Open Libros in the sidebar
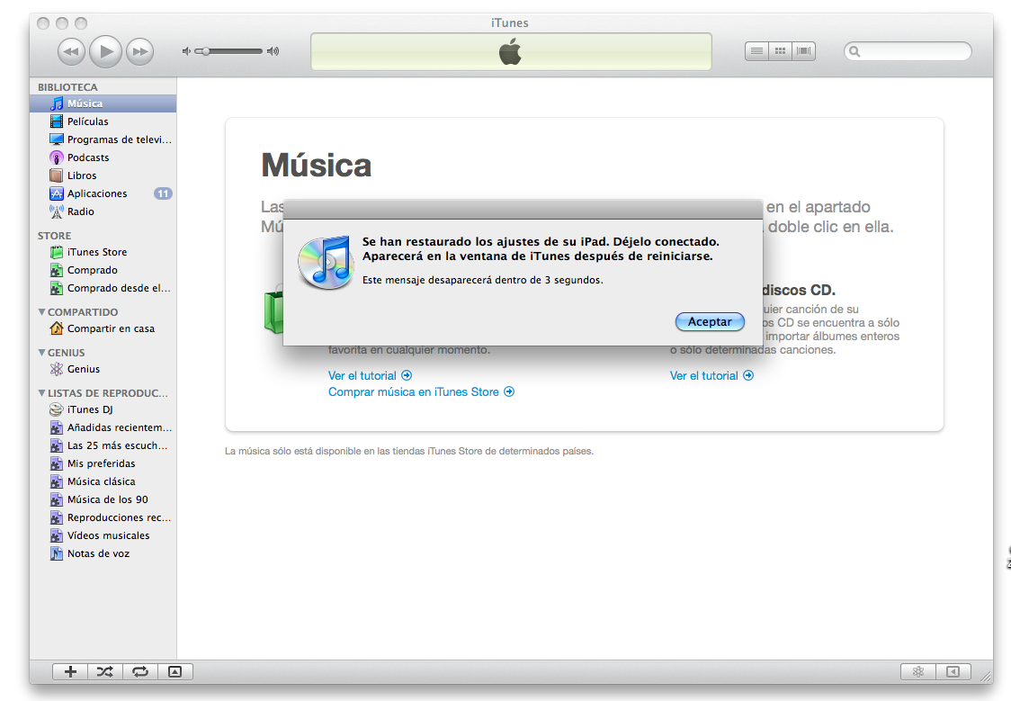This screenshot has width=1011, height=701. tap(103, 175)
